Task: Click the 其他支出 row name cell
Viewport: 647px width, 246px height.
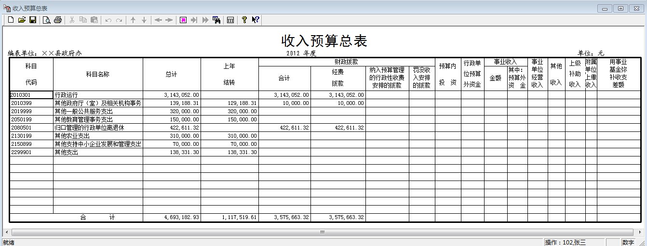Action: point(98,152)
